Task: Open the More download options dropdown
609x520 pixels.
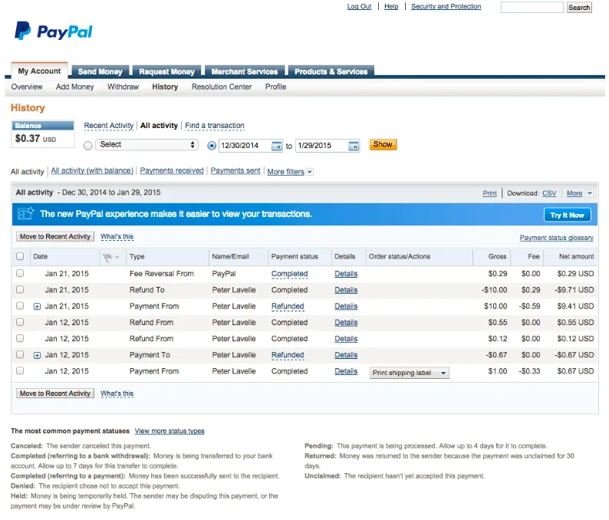Action: point(580,193)
